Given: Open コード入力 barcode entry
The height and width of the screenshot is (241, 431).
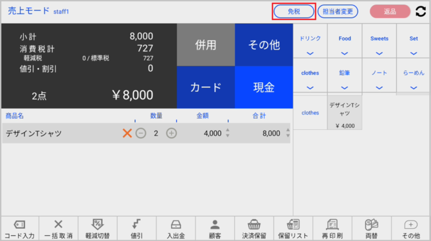Looking at the screenshot, I should pos(19,229).
